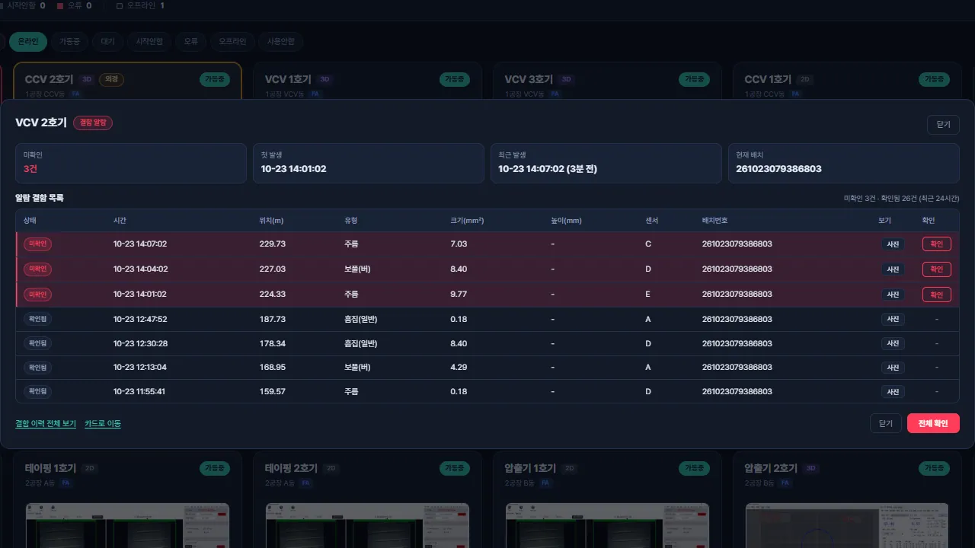Click the 크기(mm²) column header

click(467, 221)
